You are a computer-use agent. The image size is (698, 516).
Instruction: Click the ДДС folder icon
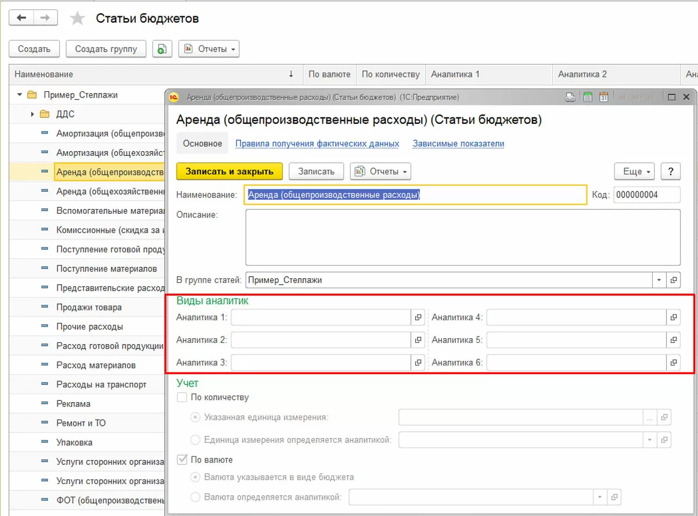point(45,114)
